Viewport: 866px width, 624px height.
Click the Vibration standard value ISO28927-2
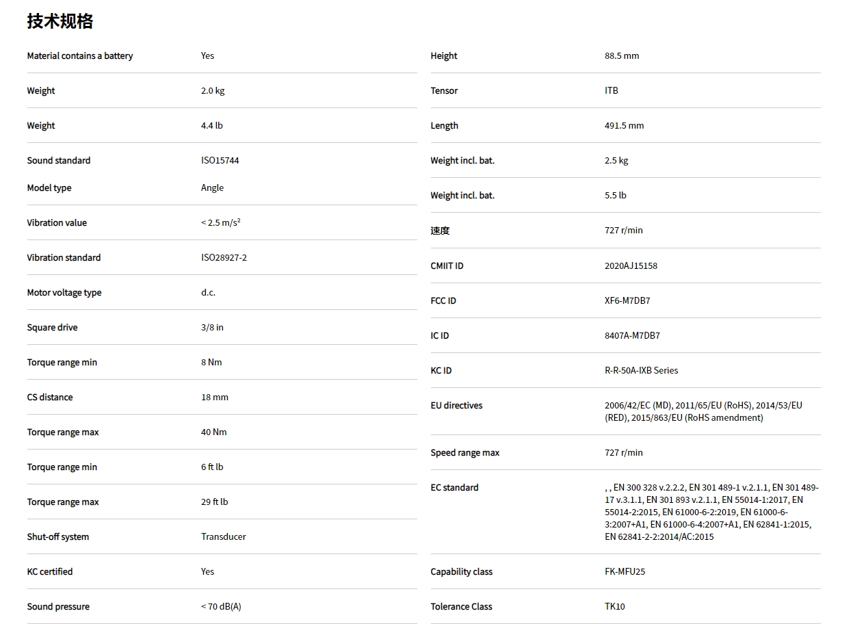tap(224, 257)
